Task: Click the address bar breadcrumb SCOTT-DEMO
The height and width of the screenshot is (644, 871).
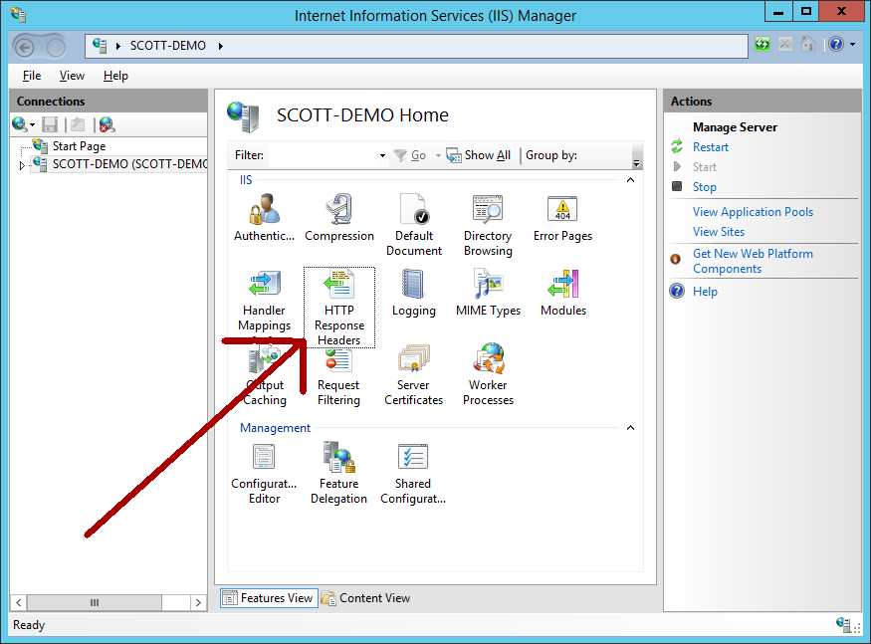Action: point(168,46)
